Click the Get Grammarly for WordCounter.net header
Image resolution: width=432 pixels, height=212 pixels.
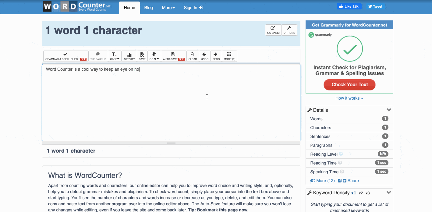(349, 25)
